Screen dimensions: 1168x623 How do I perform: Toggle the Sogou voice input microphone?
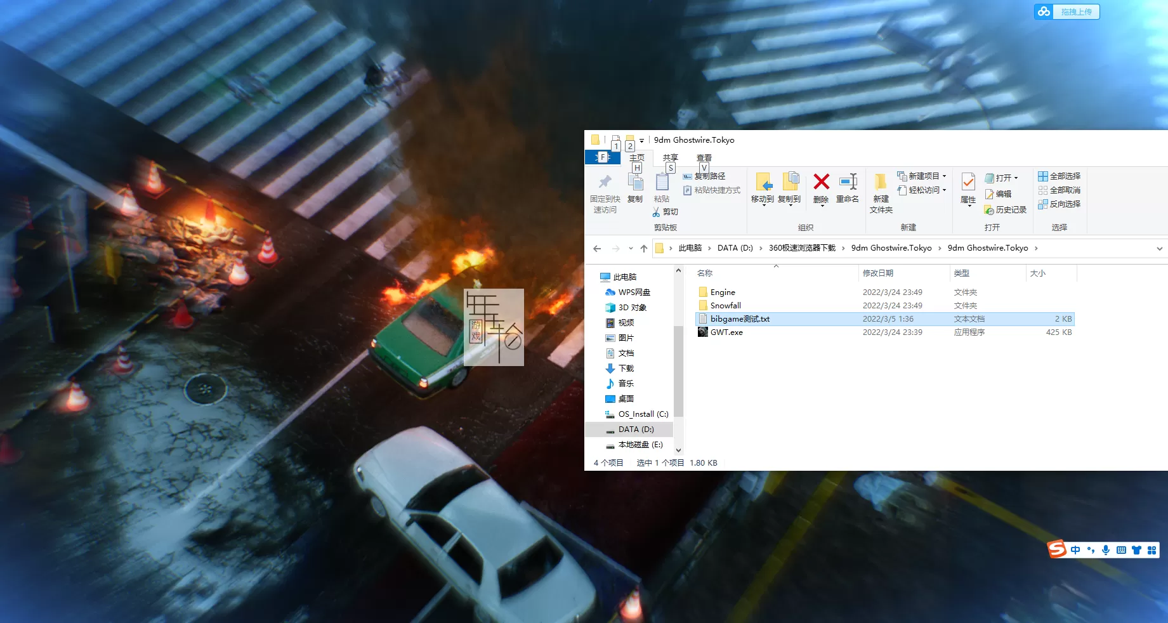[x=1106, y=550]
